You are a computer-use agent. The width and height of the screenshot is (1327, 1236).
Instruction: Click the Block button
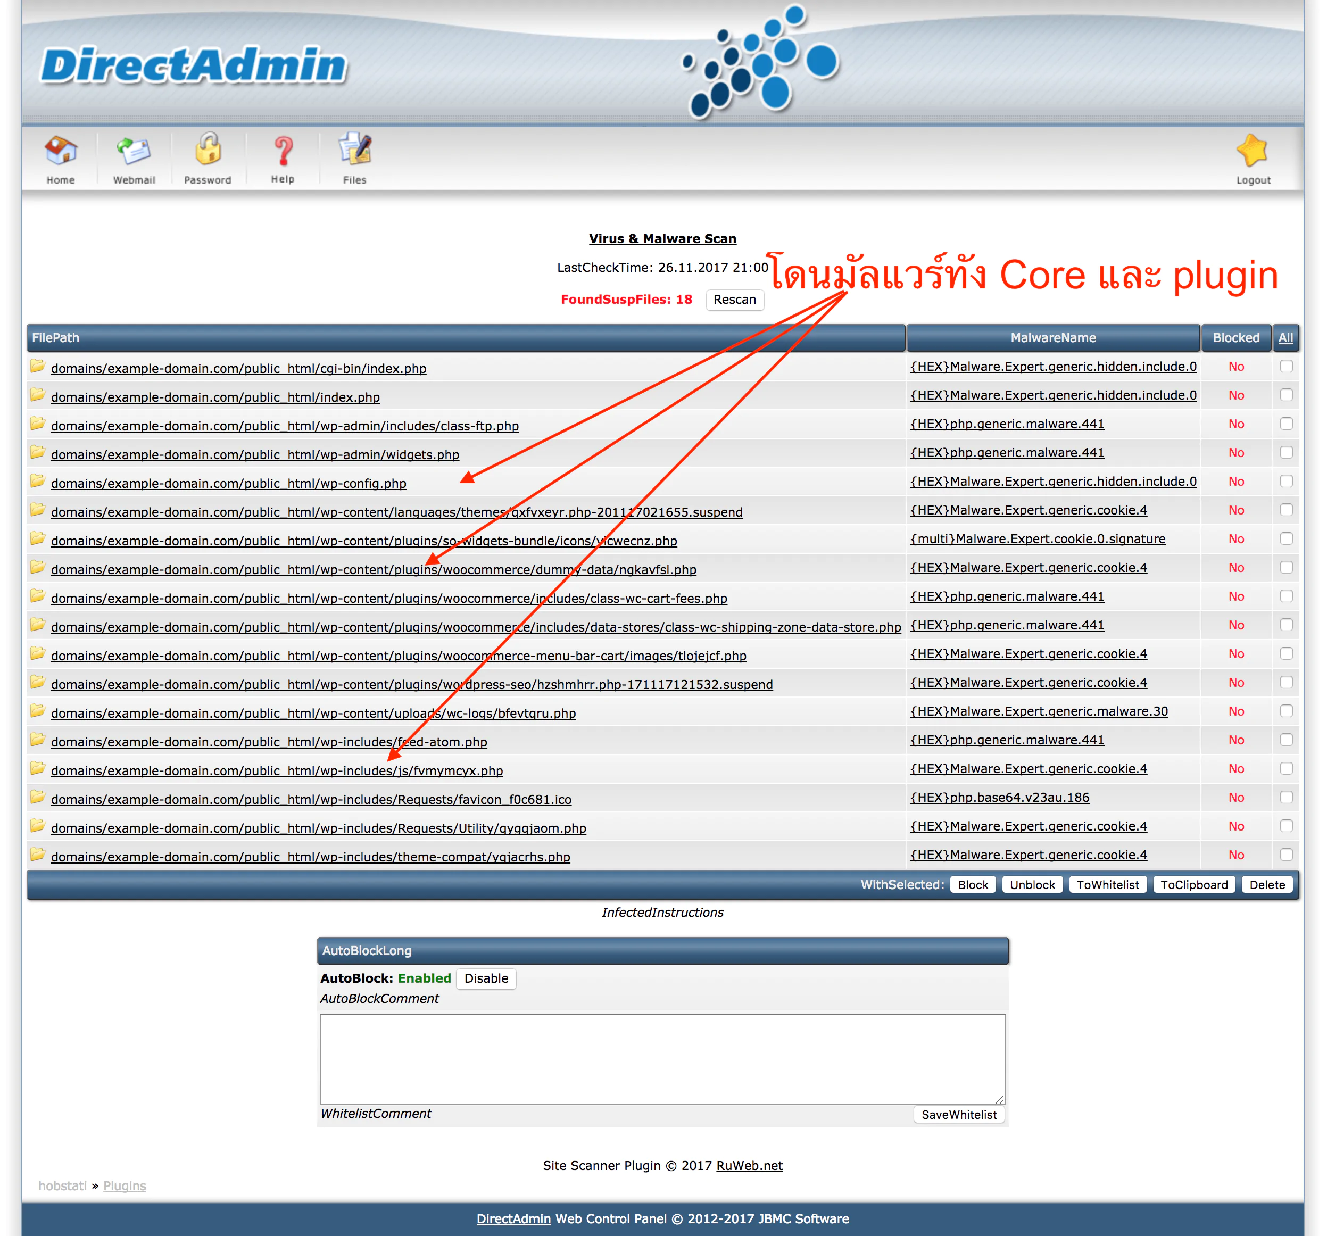973,885
